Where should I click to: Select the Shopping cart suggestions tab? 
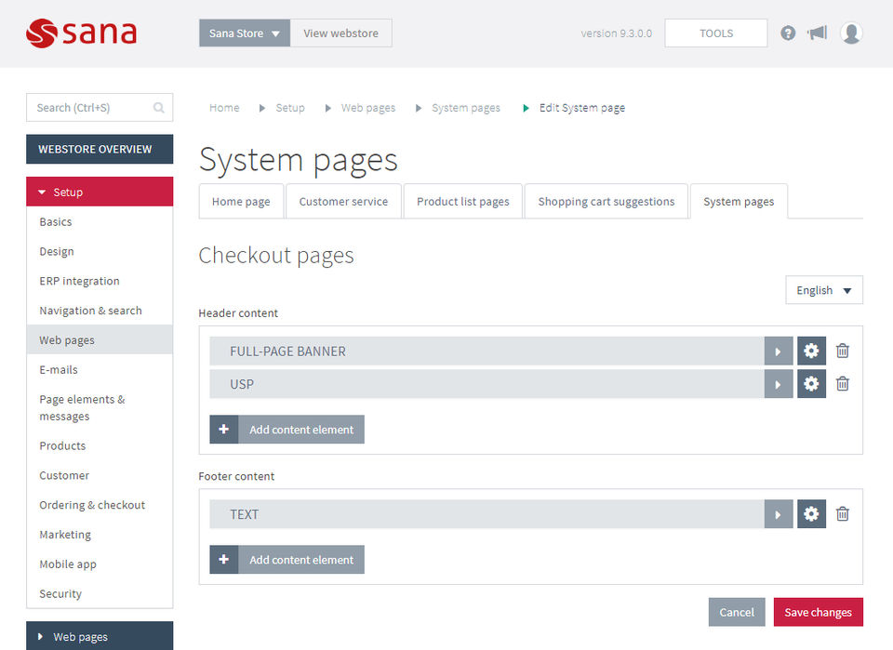coord(606,202)
